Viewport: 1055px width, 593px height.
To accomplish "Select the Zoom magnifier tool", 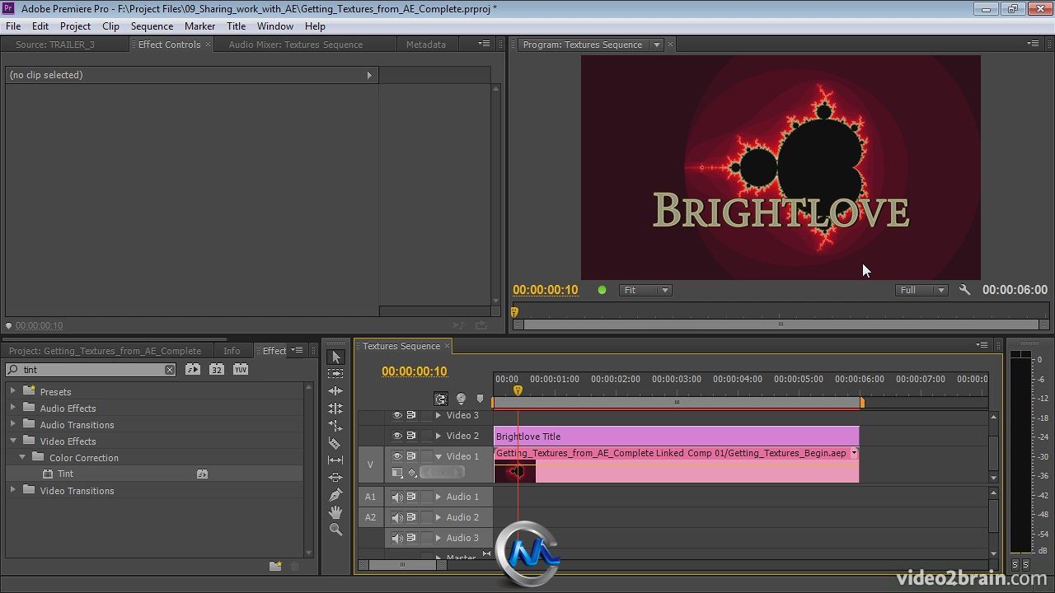I will click(x=335, y=530).
